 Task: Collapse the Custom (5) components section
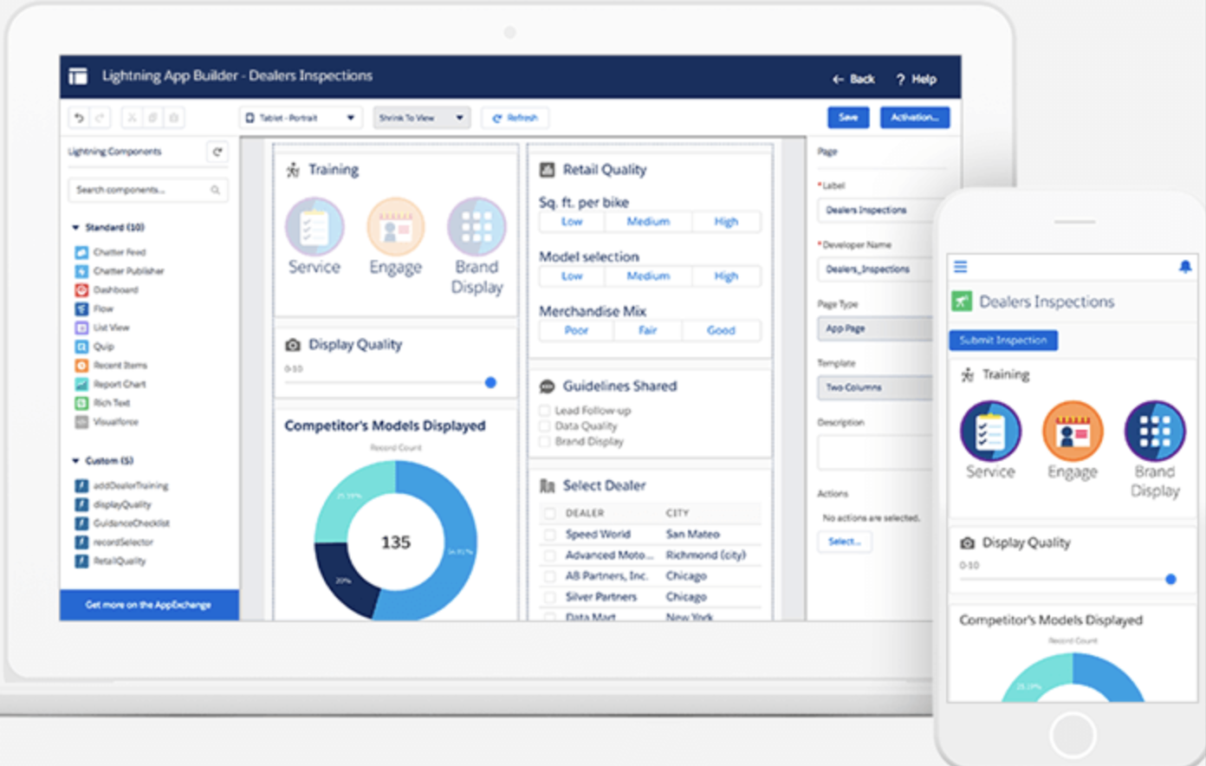[75, 461]
